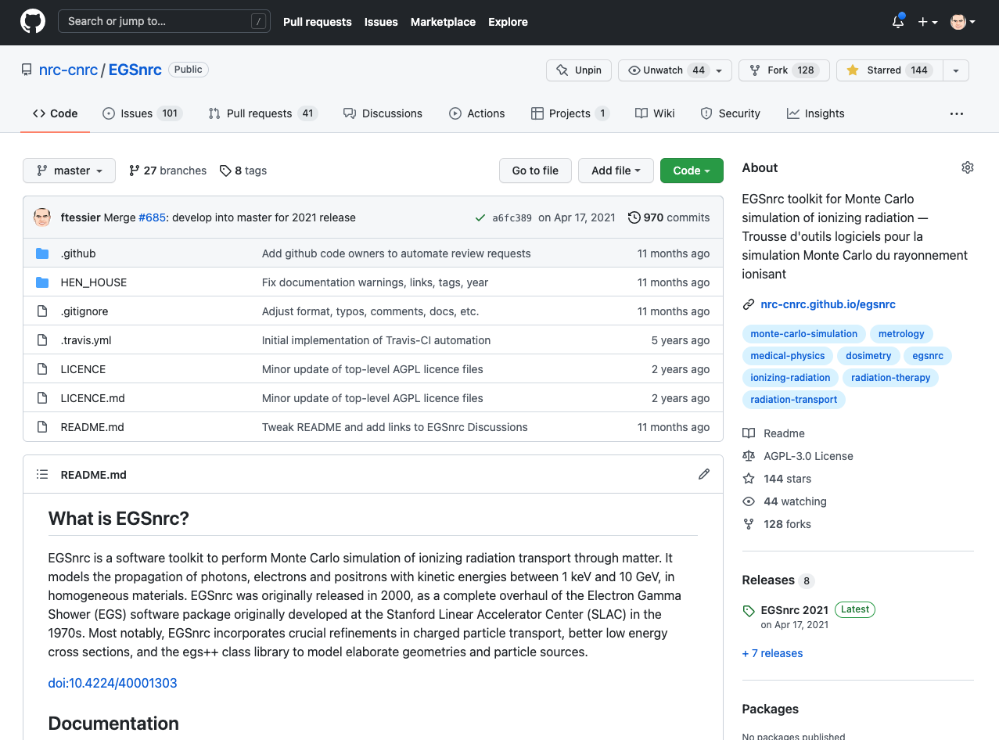View the 27 branches
Screen dimensions: 999x740
click(167, 171)
